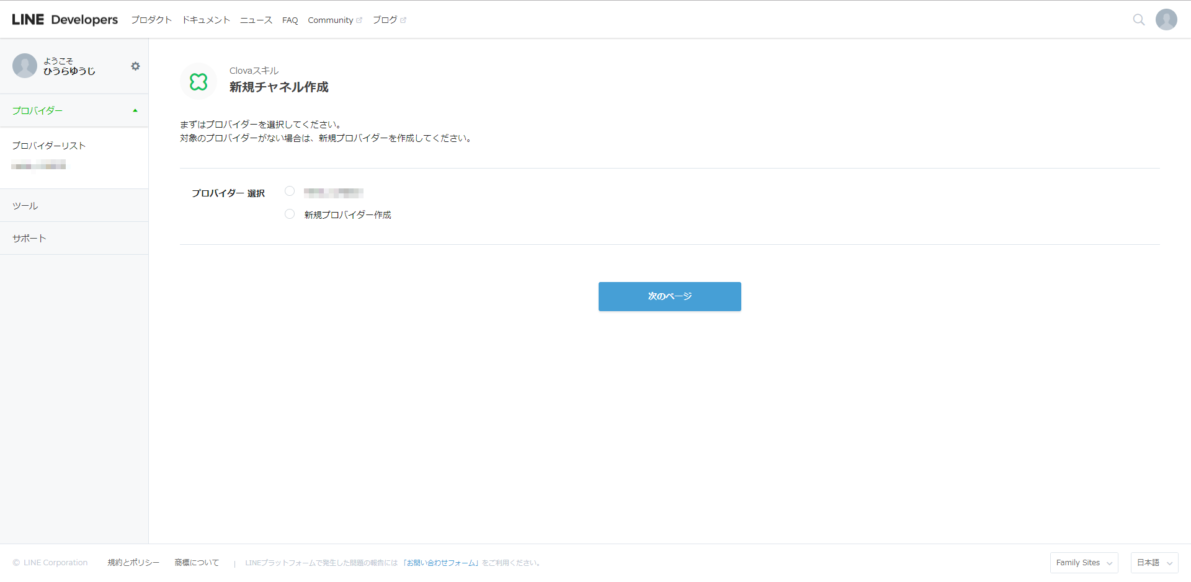Click the 次のページ button
Image resolution: width=1191 pixels, height=582 pixels.
pyautogui.click(x=670, y=296)
